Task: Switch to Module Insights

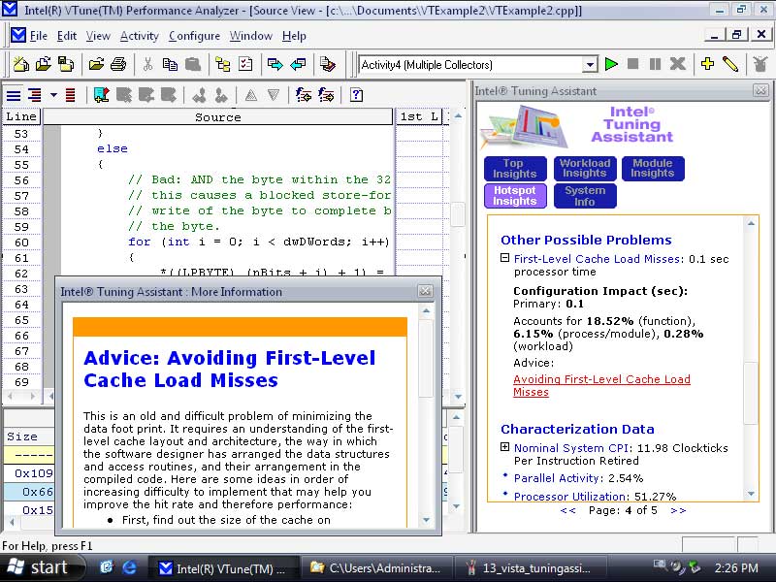Action: tap(653, 169)
